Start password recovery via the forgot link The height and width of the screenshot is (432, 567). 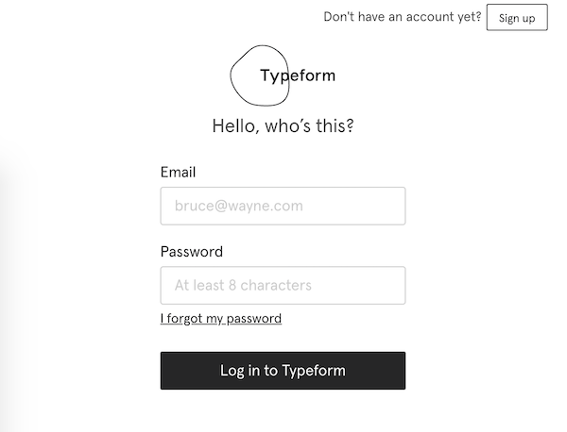point(221,319)
